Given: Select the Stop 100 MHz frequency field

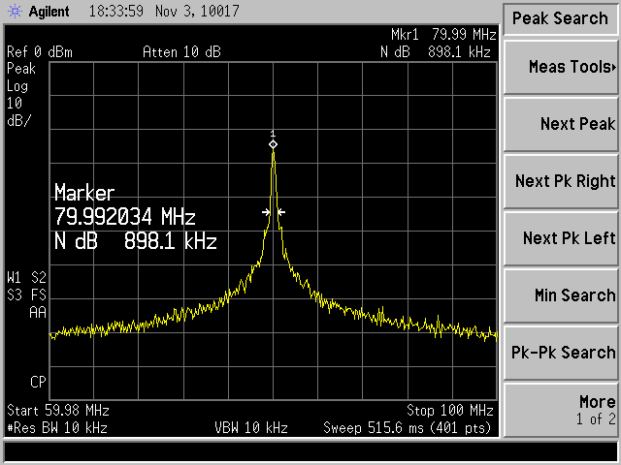Looking at the screenshot, I should 450,410.
